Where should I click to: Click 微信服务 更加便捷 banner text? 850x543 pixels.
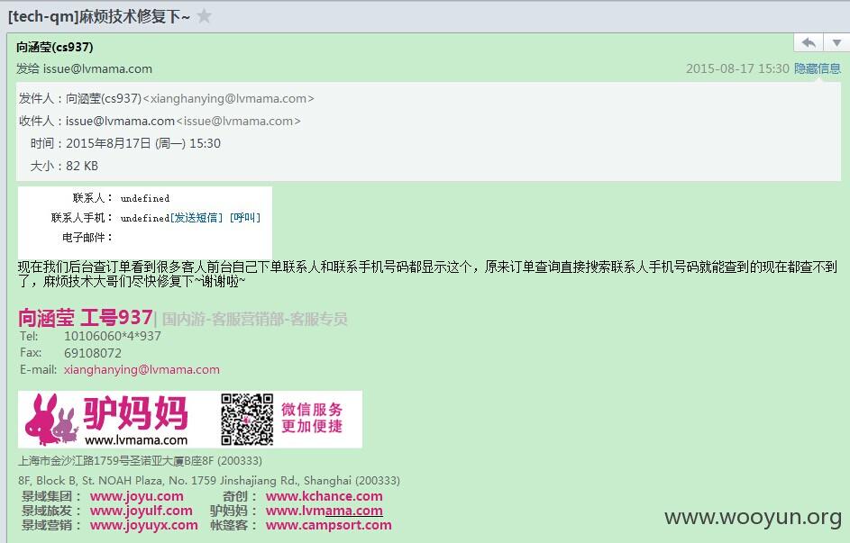[312, 418]
